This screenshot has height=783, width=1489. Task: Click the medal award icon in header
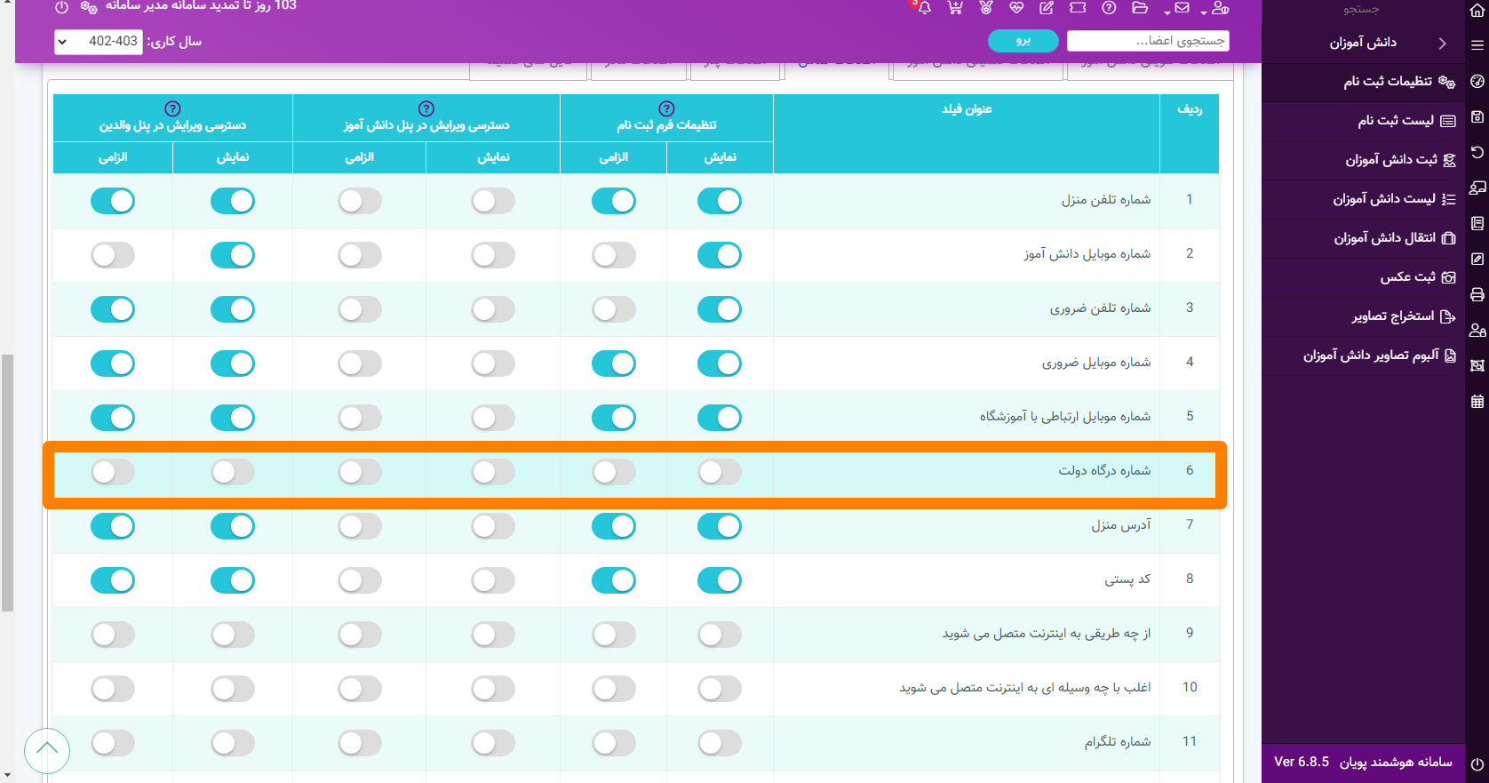click(986, 8)
